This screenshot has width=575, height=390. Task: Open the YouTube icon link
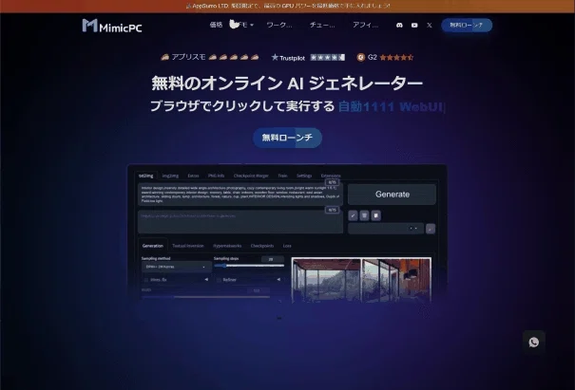click(x=414, y=26)
